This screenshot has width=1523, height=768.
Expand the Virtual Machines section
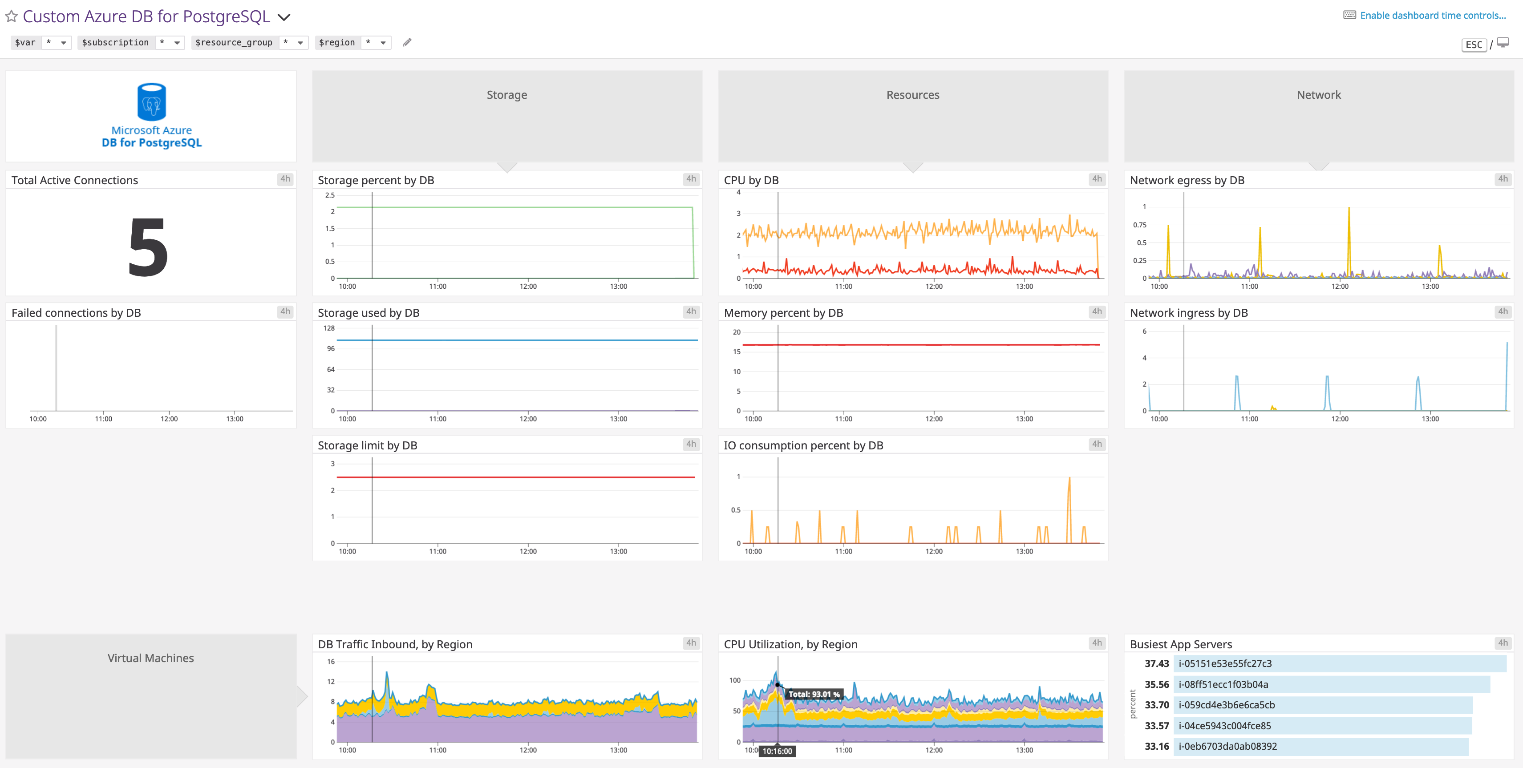coord(151,658)
